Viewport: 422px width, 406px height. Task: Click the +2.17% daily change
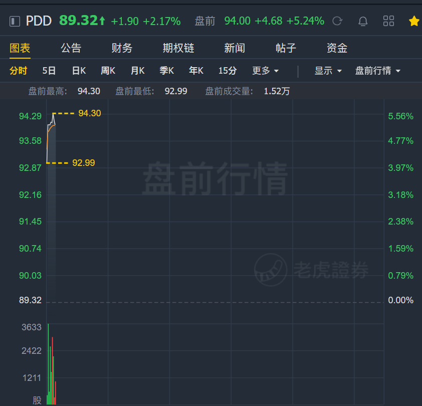point(161,21)
